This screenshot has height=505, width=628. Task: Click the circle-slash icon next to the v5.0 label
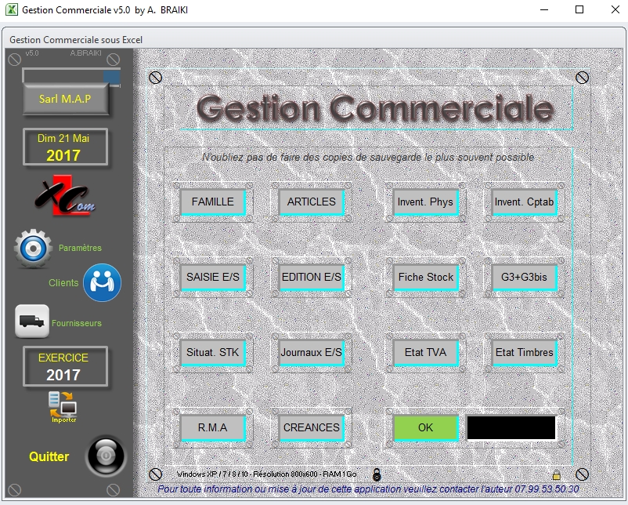pyautogui.click(x=14, y=59)
